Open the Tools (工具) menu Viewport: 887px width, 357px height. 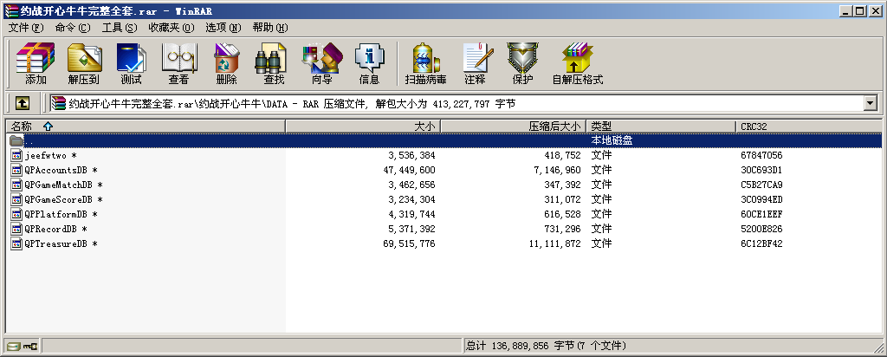coord(119,28)
